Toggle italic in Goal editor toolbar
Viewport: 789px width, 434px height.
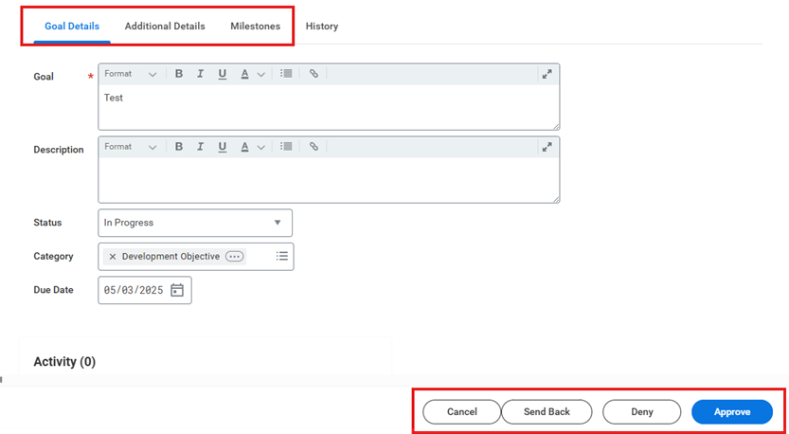[200, 74]
